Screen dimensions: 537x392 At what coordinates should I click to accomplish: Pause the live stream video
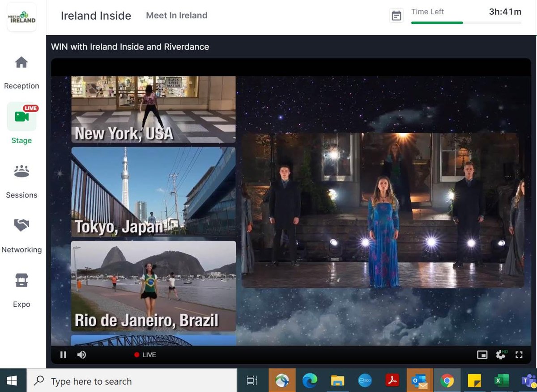(64, 355)
